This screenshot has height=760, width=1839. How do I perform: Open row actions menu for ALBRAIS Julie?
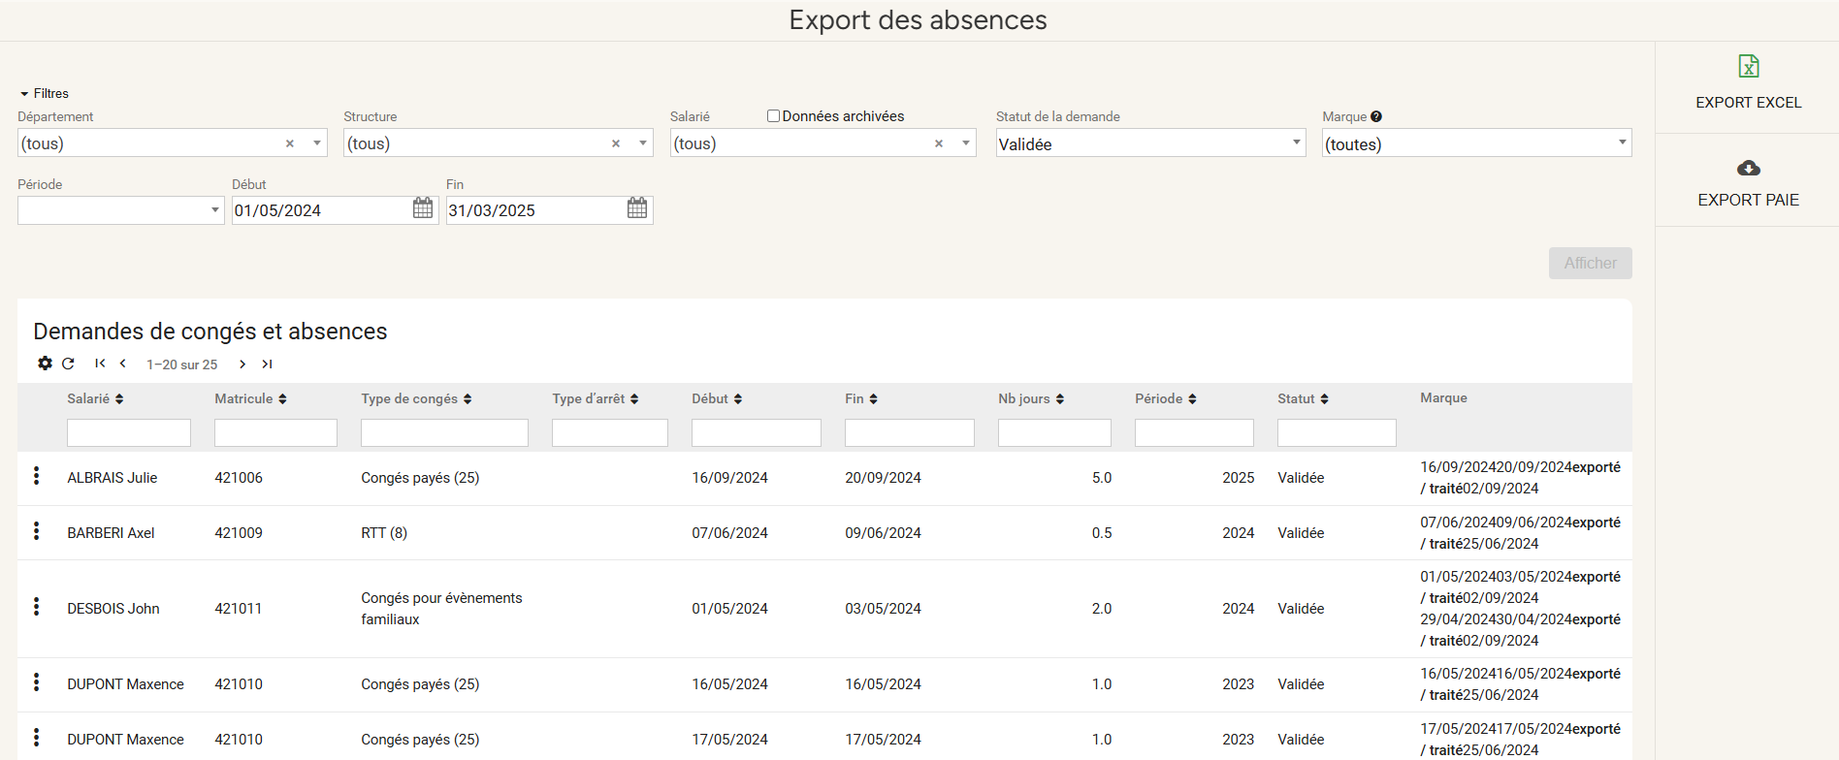coord(36,476)
